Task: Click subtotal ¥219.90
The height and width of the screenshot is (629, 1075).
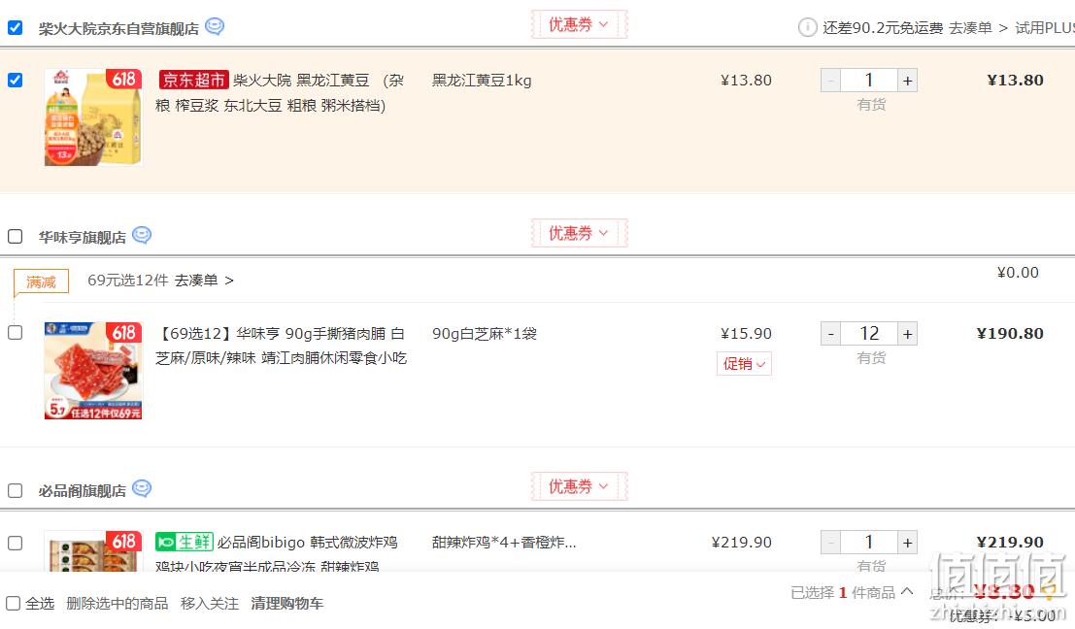Action: coord(1010,543)
